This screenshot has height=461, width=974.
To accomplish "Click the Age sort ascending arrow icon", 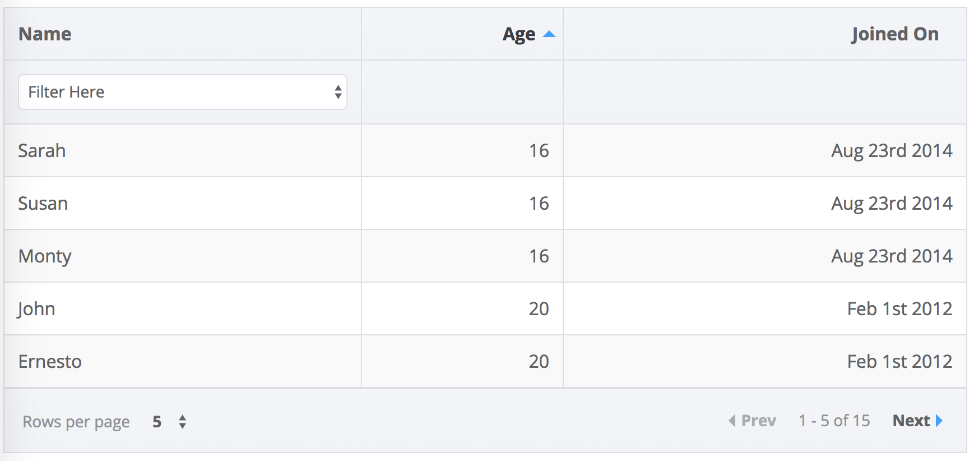I will pyautogui.click(x=549, y=34).
